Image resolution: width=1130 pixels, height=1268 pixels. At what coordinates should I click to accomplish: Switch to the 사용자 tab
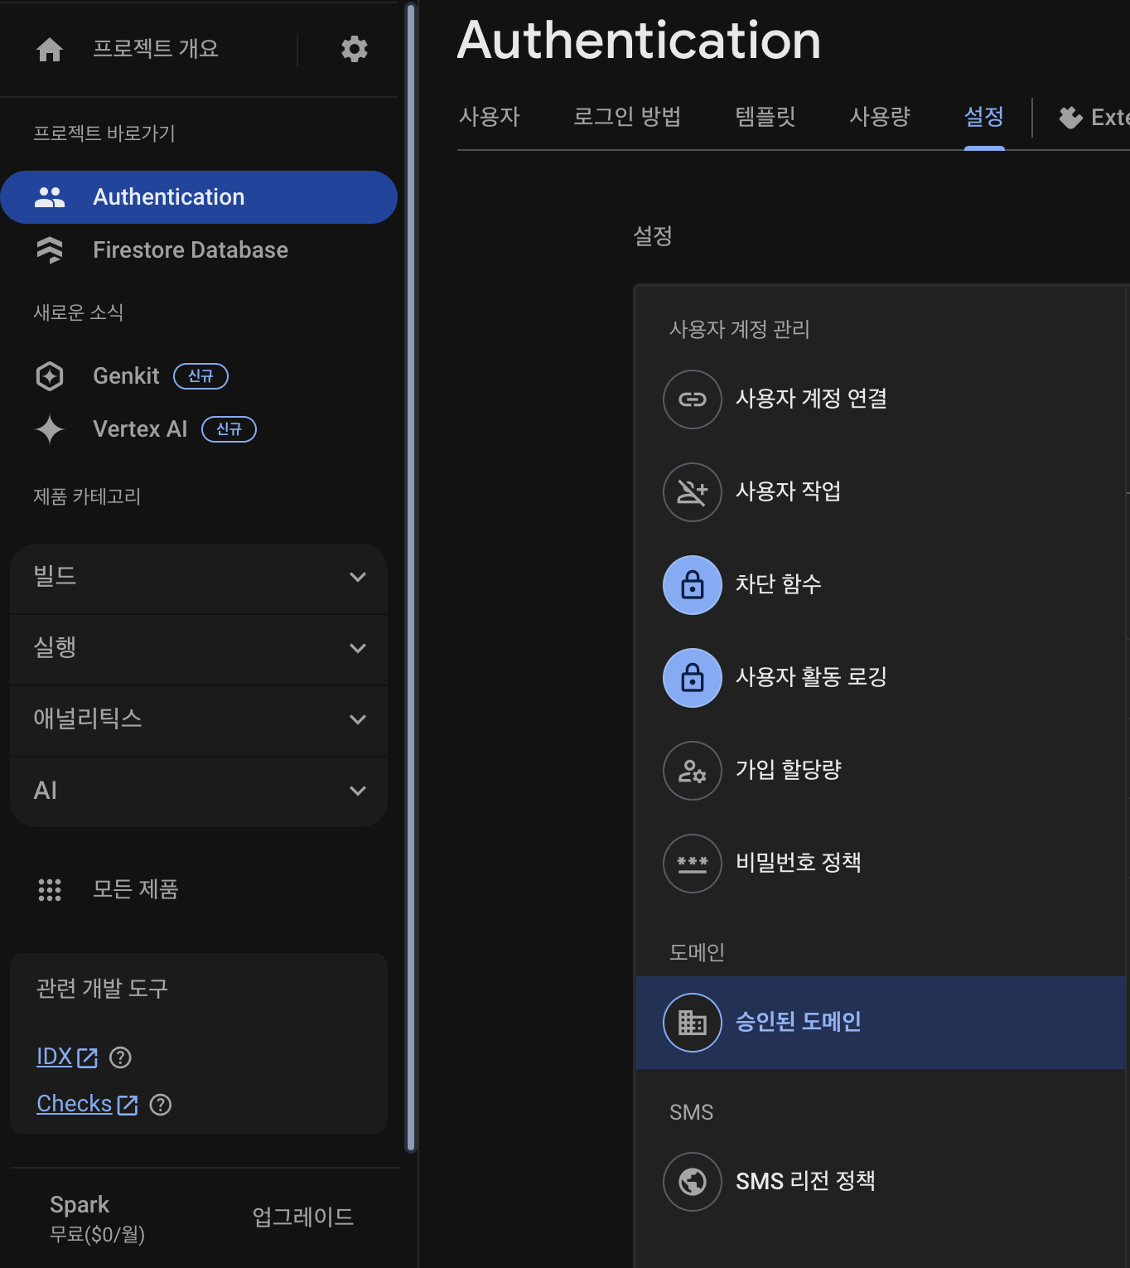(x=490, y=117)
